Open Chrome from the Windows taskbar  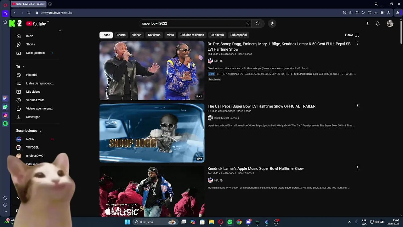pyautogui.click(x=239, y=222)
